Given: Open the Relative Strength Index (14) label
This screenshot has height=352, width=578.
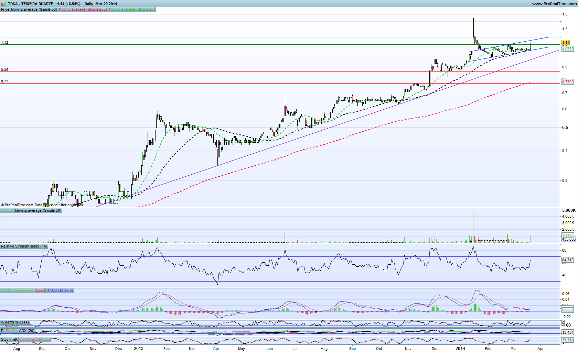Looking at the screenshot, I should click(24, 246).
